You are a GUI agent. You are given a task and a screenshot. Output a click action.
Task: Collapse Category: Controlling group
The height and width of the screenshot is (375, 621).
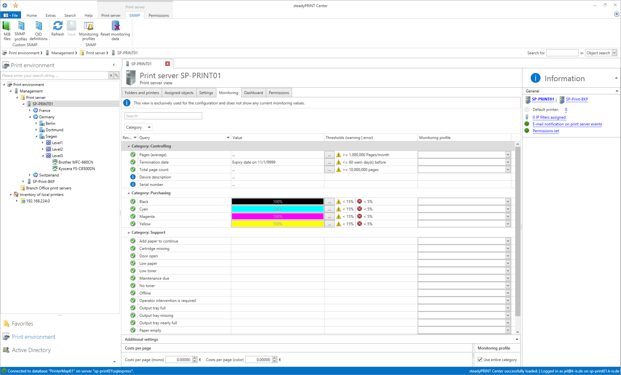point(128,146)
